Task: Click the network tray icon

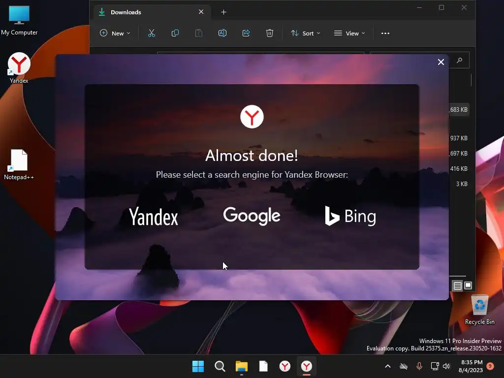Action: [435, 366]
